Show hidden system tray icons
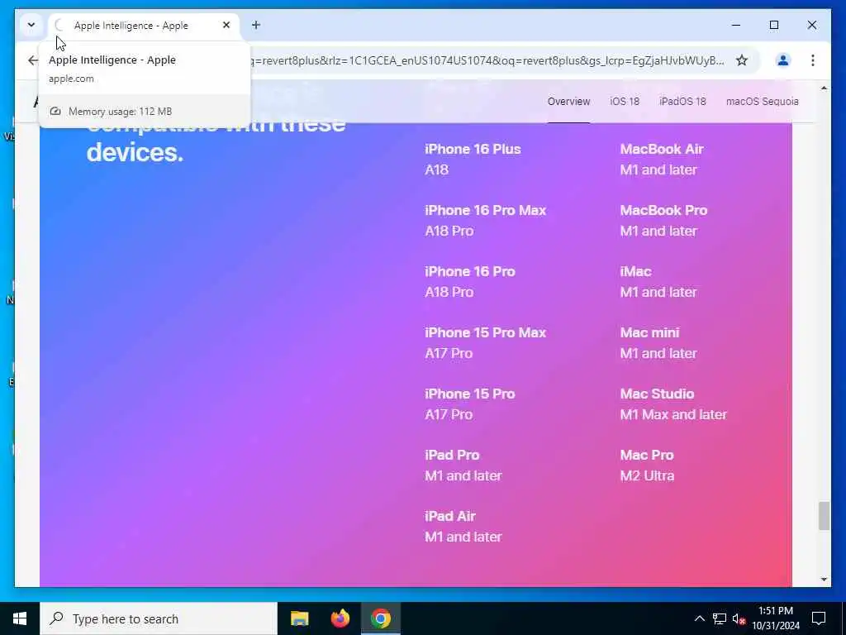This screenshot has width=846, height=635. pyautogui.click(x=699, y=618)
